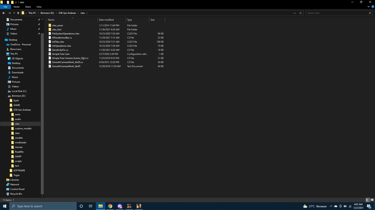
Task: Open the Customize Quick Access Toolbar dropdown
Action: [16, 2]
